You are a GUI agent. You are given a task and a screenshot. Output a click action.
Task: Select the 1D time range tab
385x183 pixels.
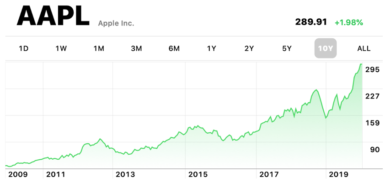tap(24, 48)
